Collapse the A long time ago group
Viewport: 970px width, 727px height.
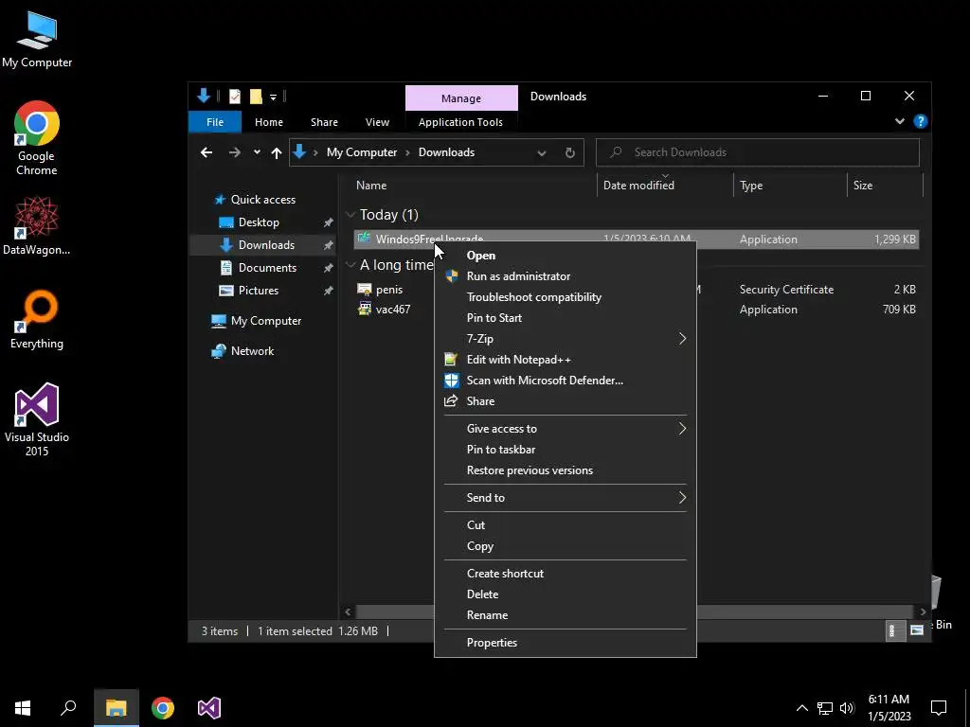[350, 265]
